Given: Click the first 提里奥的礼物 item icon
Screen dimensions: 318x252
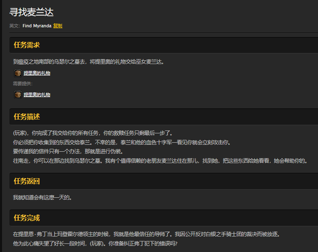Looking at the screenshot, I should pyautogui.click(x=18, y=73).
